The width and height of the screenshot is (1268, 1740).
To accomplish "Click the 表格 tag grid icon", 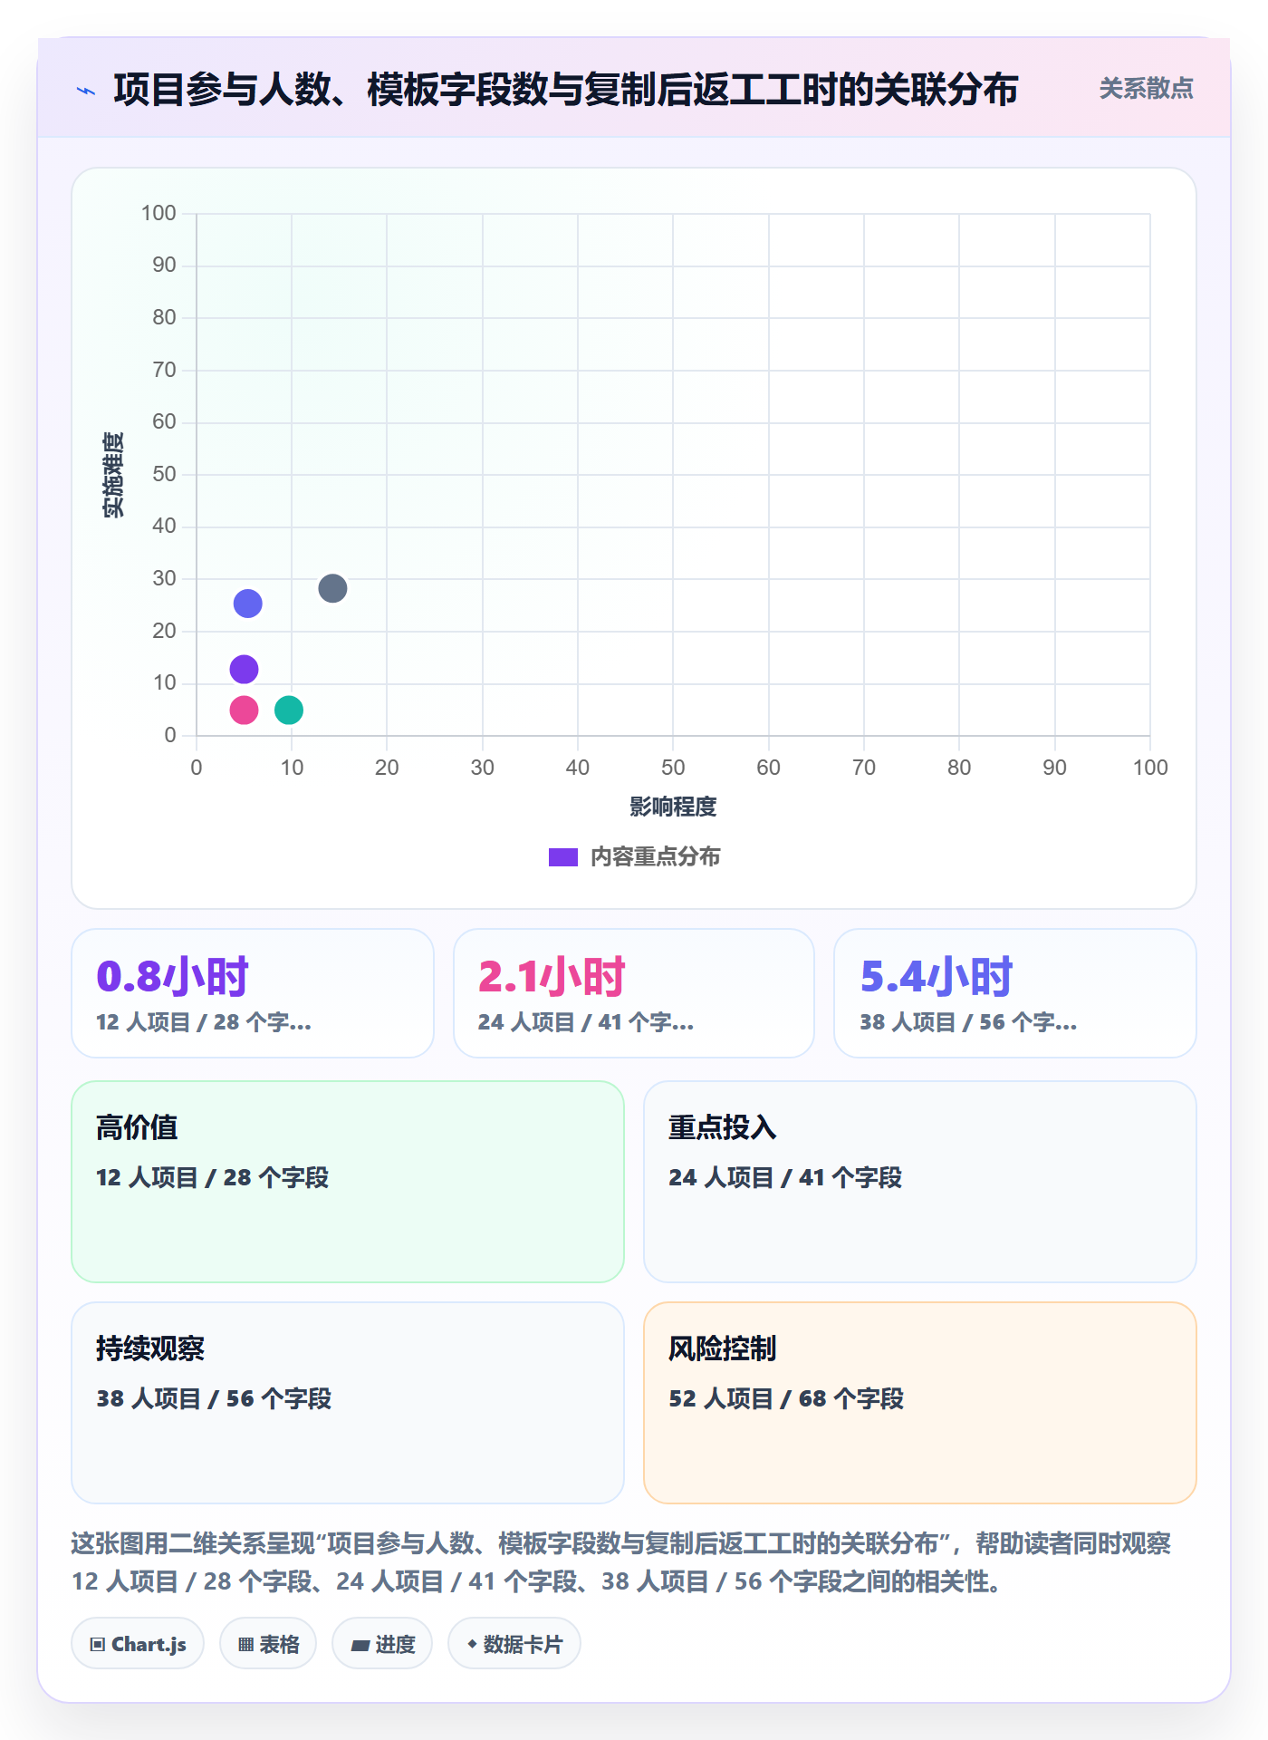I will pyautogui.click(x=245, y=1645).
